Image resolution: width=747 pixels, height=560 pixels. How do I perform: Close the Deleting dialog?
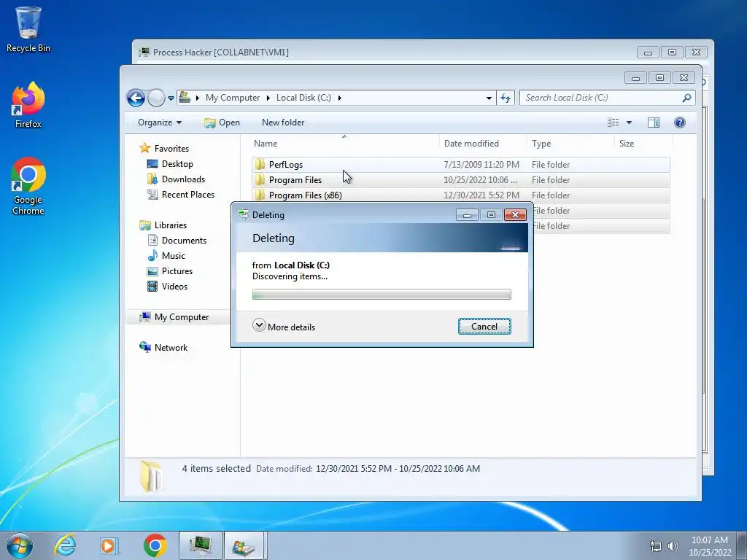click(515, 215)
